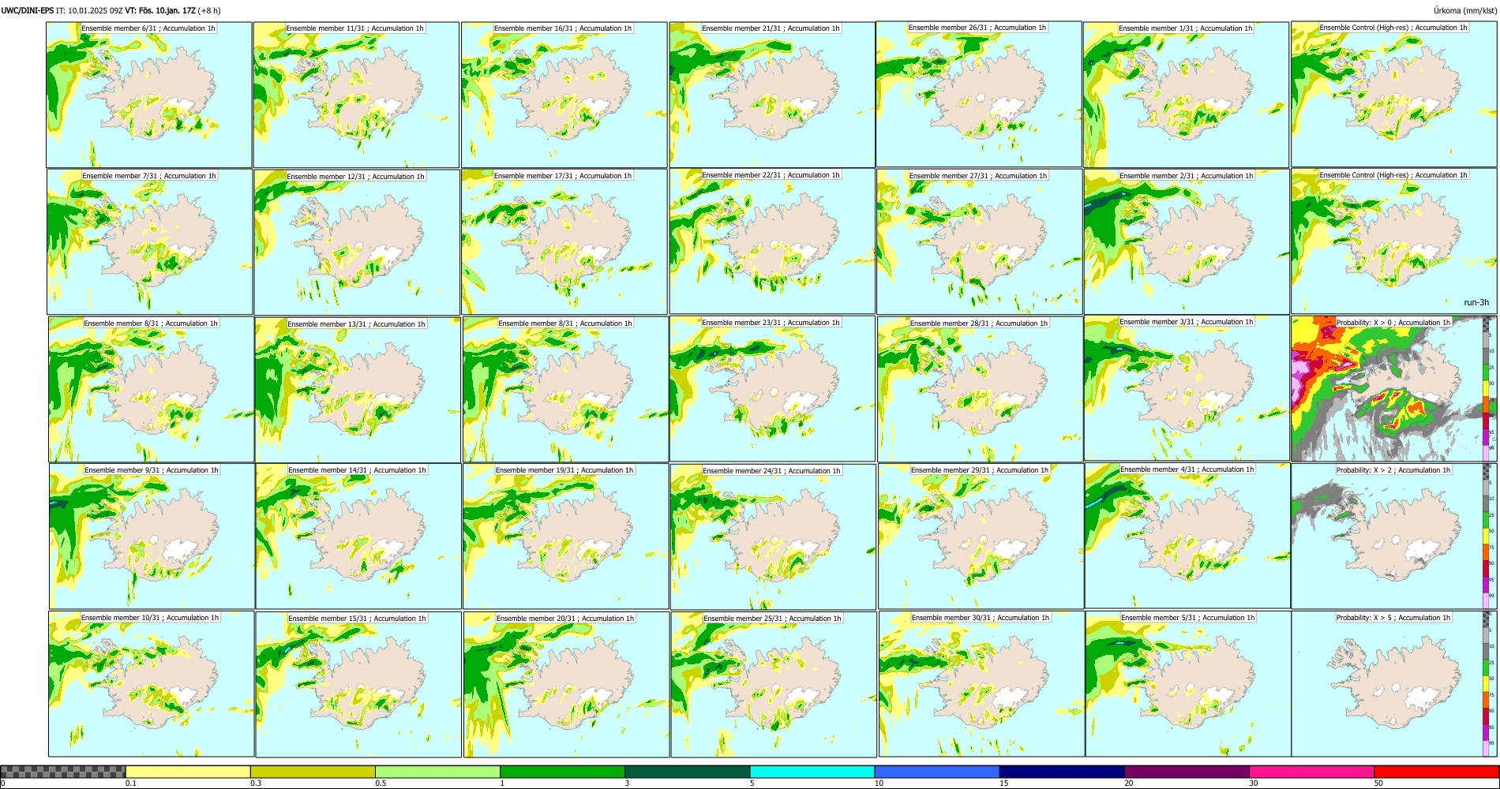Pick the light green 0.5–1 legend band
This screenshot has height=789, width=1500.
[437, 772]
